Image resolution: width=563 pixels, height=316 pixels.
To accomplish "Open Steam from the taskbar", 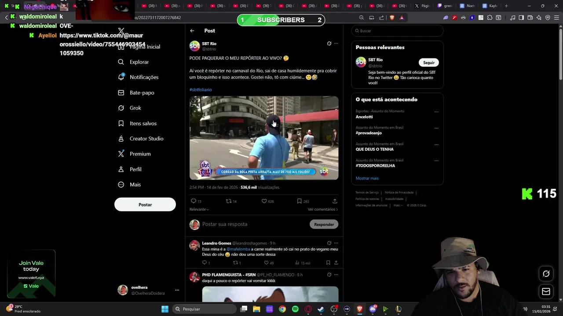I will coord(321,309).
